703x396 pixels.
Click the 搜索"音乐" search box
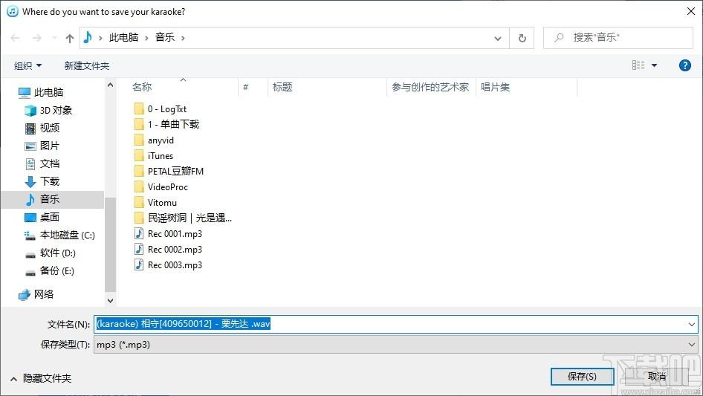coord(618,38)
